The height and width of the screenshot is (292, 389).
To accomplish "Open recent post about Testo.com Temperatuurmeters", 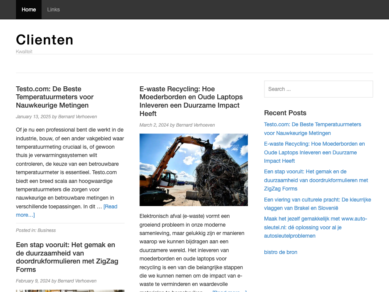I will [x=312, y=129].
